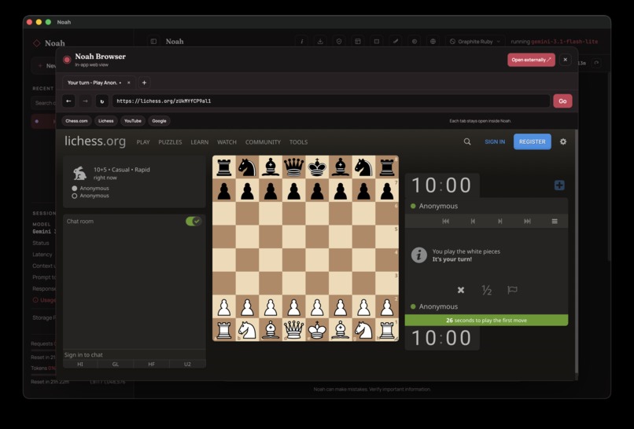Image resolution: width=634 pixels, height=429 pixels.
Task: Abort the game with X icon
Action: [460, 290]
